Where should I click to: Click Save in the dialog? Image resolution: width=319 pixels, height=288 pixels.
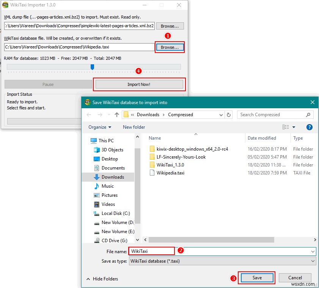pos(257,278)
